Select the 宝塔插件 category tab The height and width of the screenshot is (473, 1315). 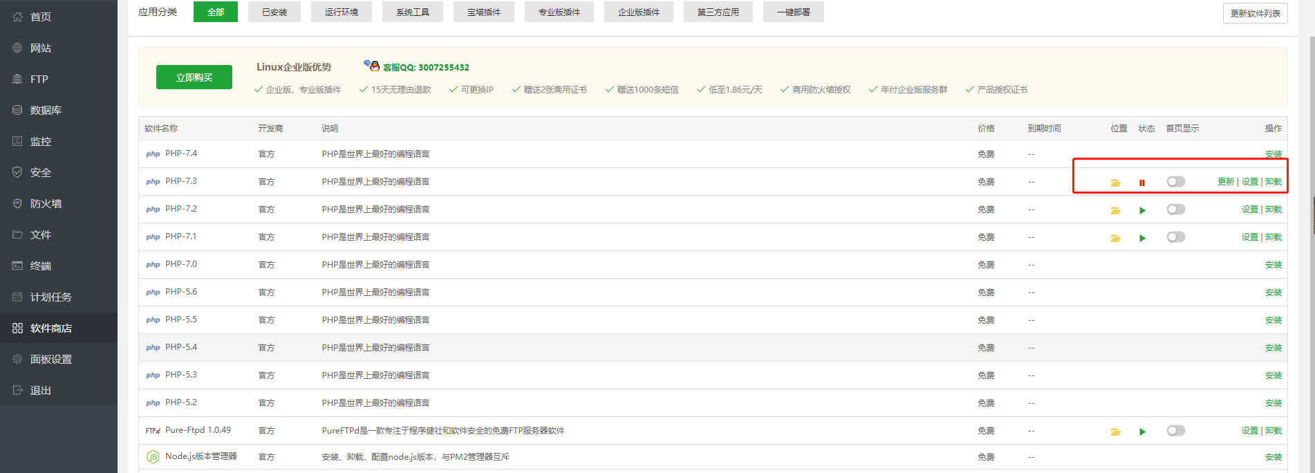click(484, 12)
